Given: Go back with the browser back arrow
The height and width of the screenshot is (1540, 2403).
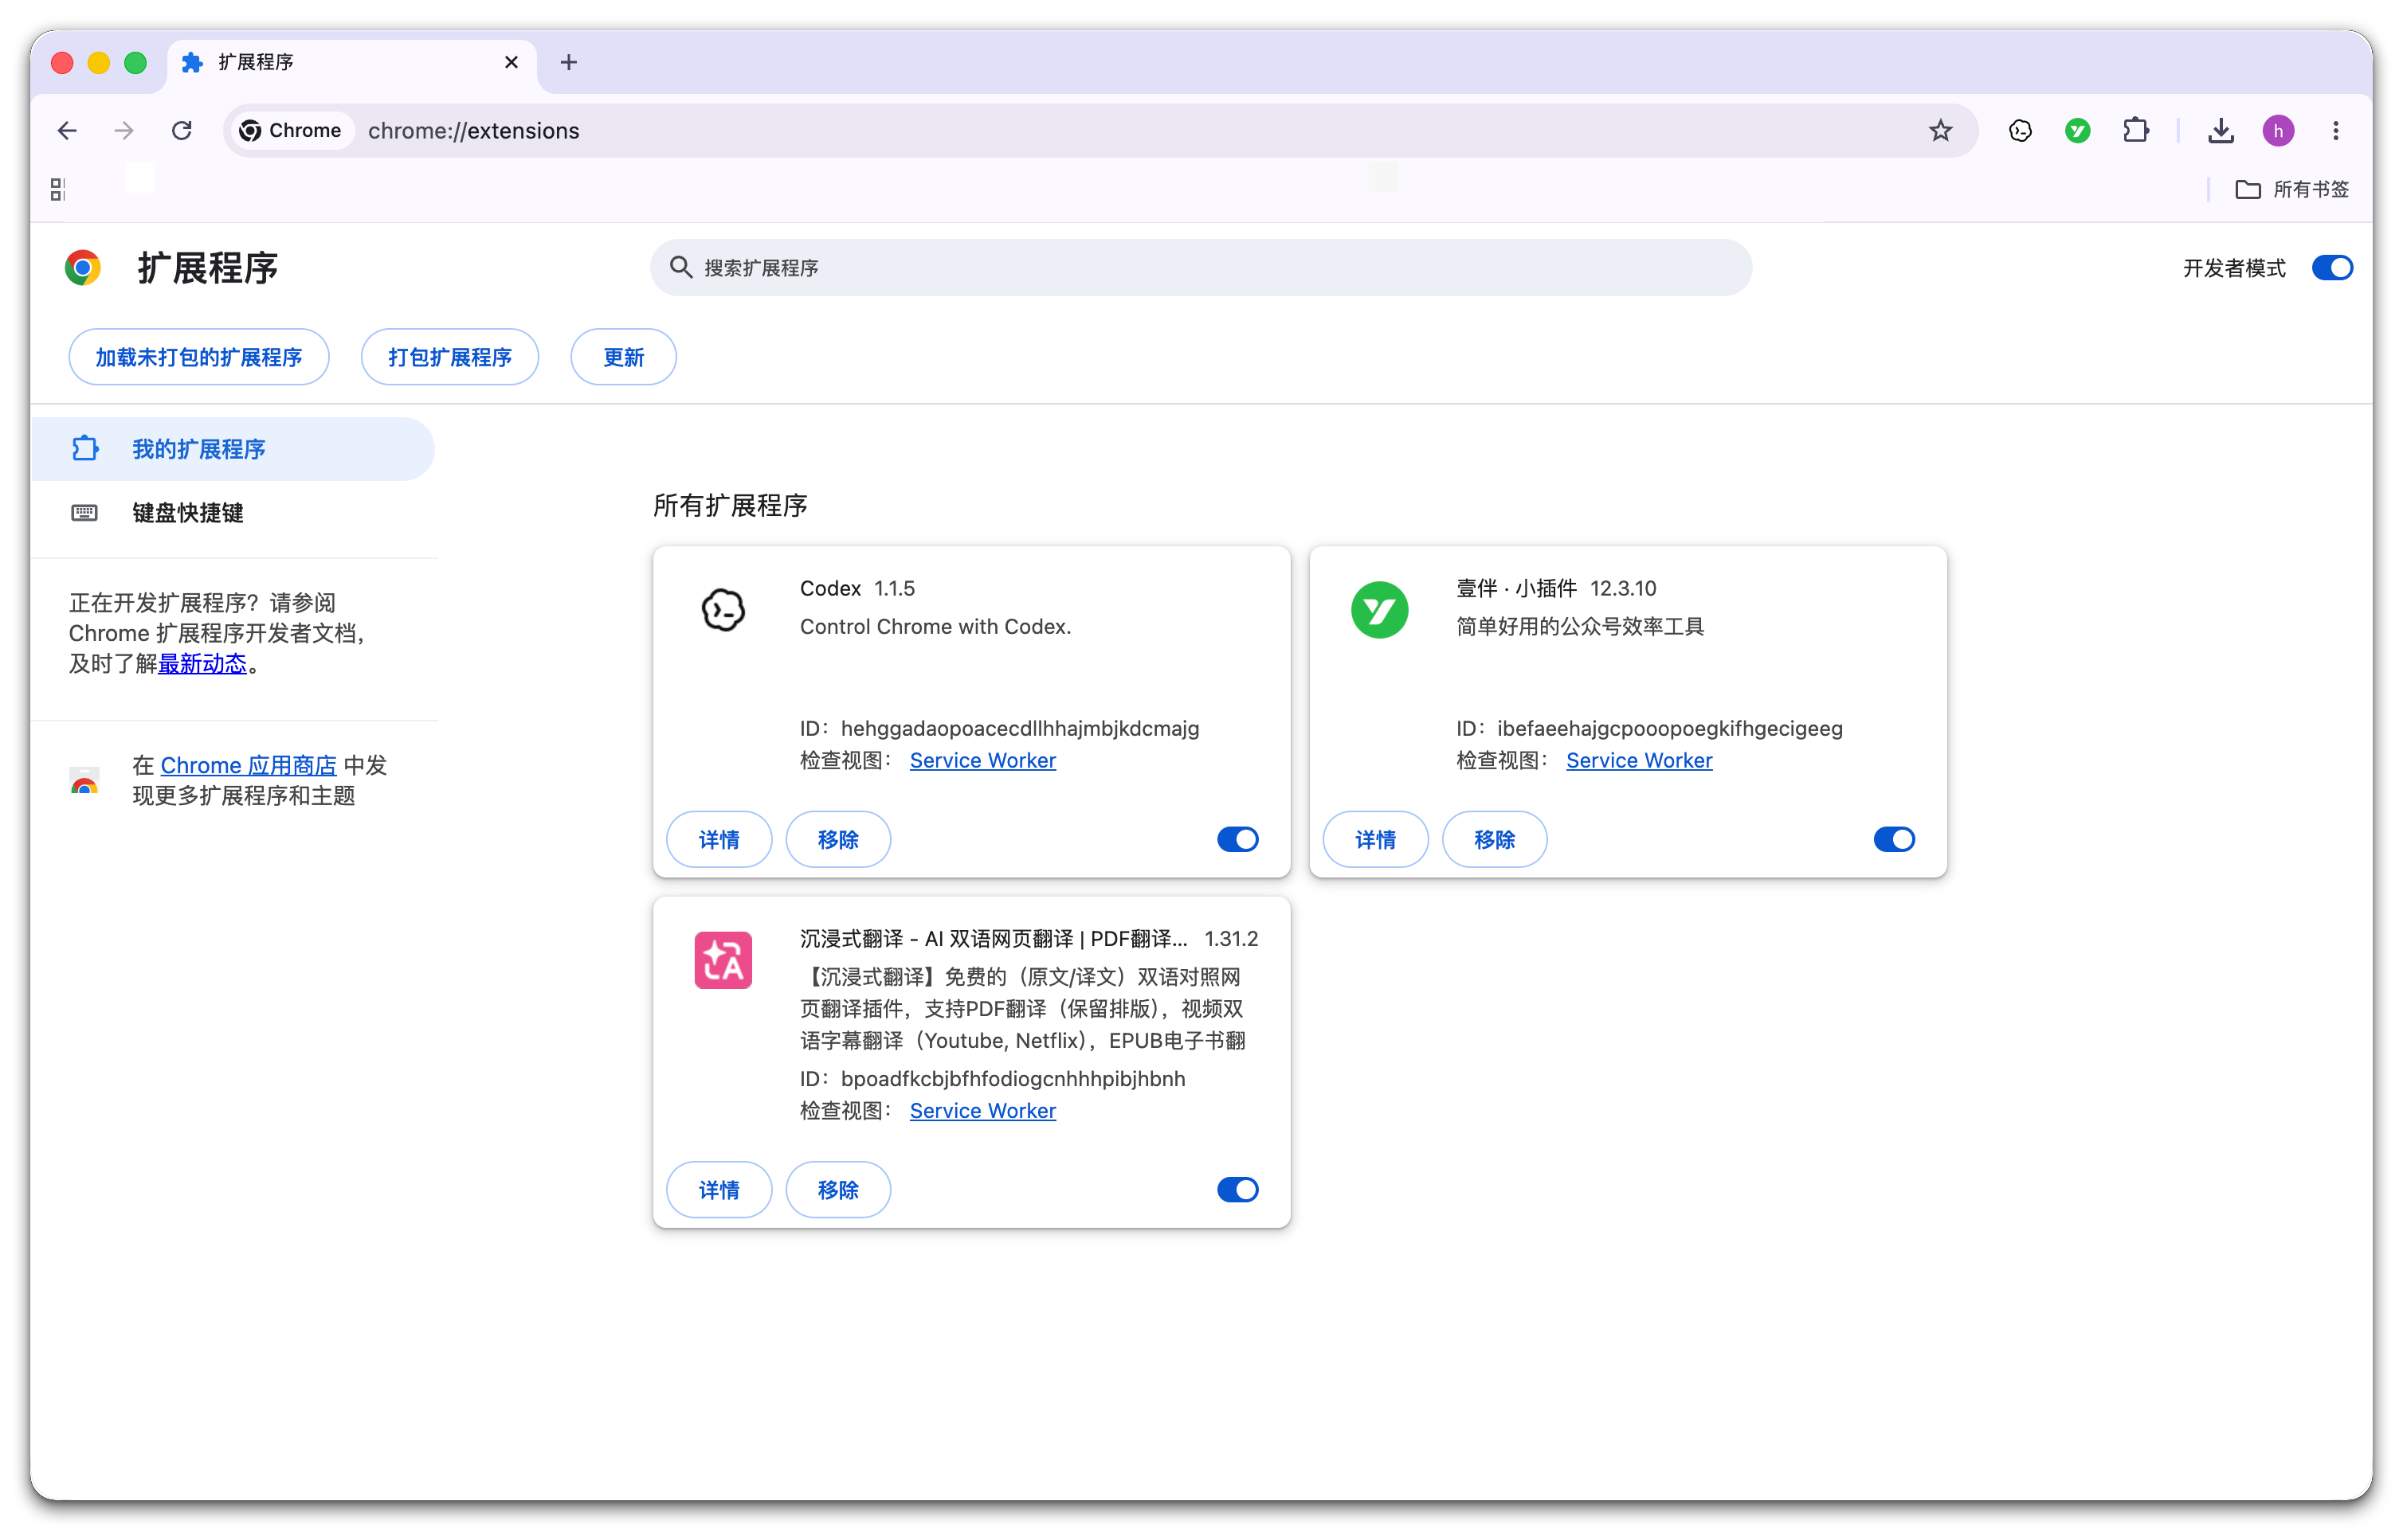Looking at the screenshot, I should (x=67, y=131).
